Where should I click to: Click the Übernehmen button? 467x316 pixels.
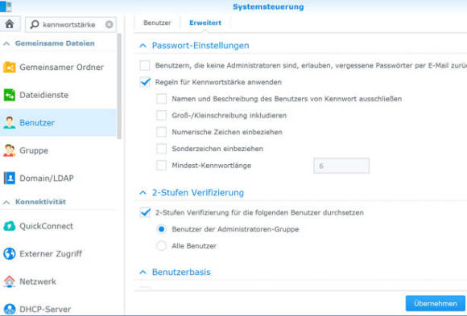pos(436,303)
